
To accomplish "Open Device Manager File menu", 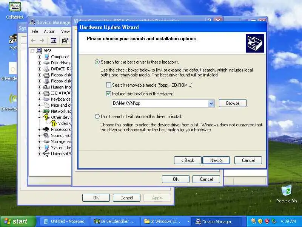I will point(35,31).
